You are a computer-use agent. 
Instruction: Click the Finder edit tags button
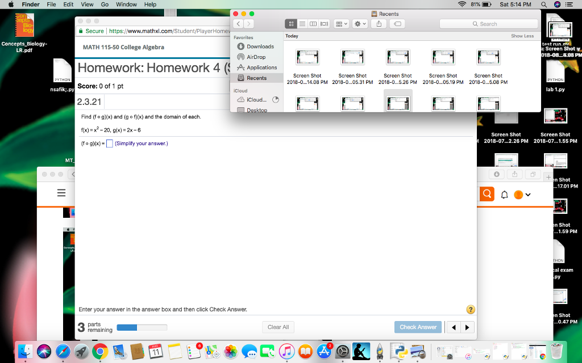397,24
